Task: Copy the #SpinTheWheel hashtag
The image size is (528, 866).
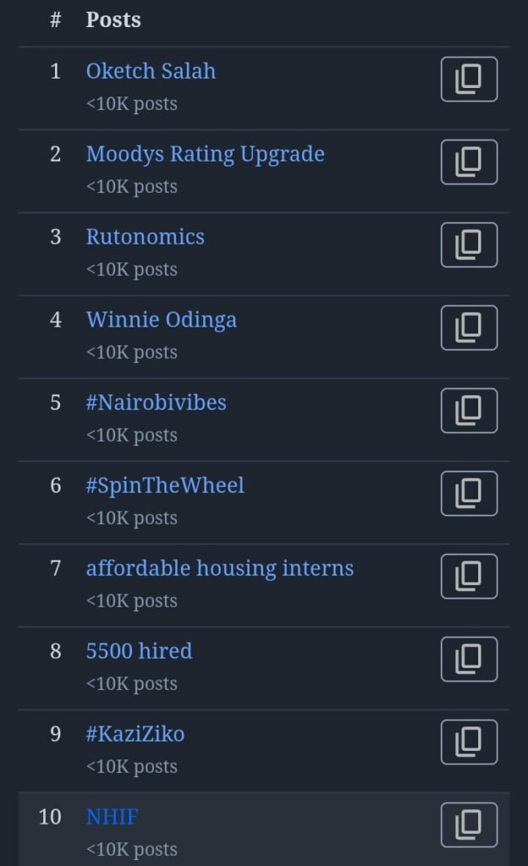Action: coord(469,494)
